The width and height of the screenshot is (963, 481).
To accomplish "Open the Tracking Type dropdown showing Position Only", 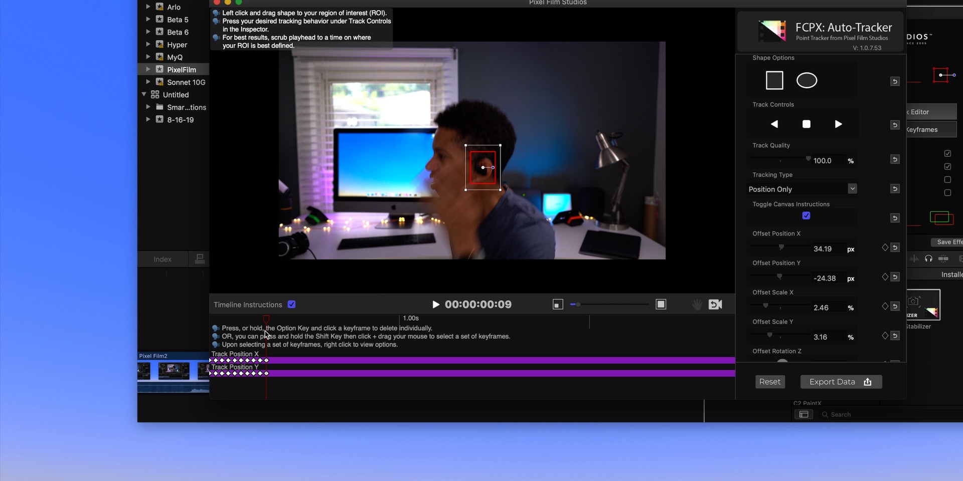I will [853, 189].
